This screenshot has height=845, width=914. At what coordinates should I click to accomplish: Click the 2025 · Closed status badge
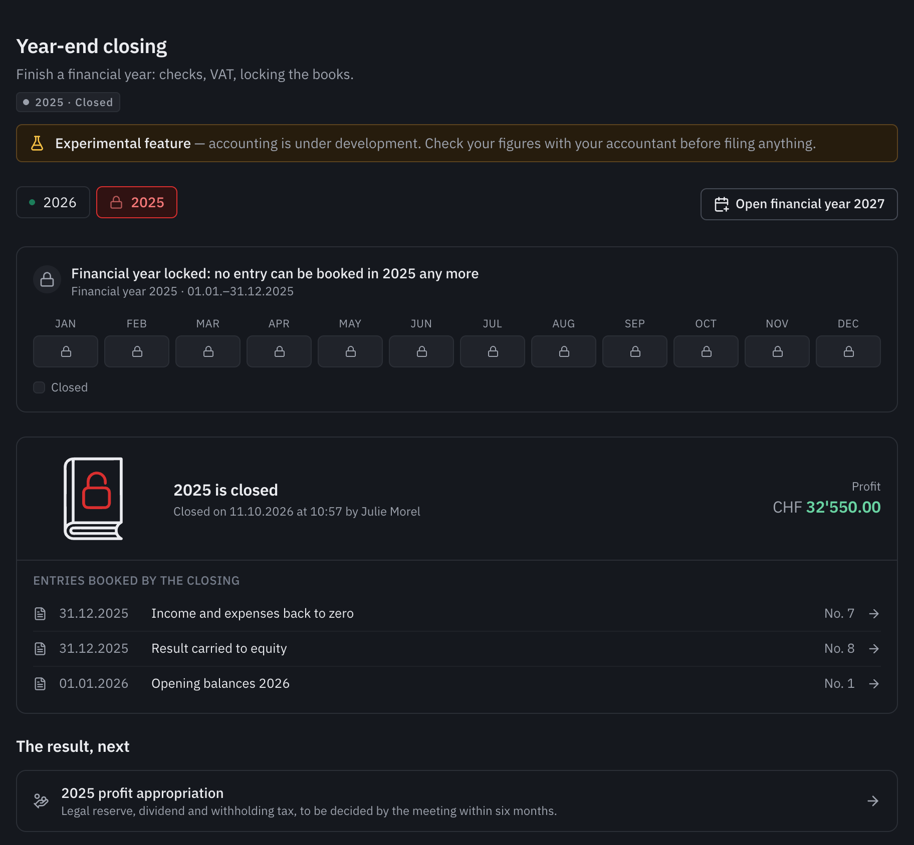click(68, 102)
